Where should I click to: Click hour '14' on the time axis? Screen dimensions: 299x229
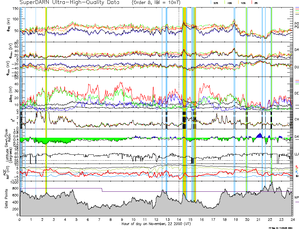pos(179,220)
